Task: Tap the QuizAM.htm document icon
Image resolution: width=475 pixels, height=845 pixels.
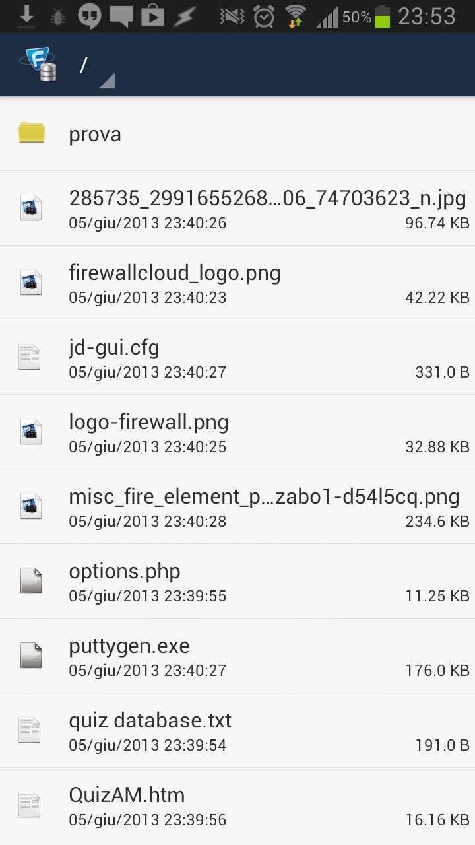Action: point(30,805)
